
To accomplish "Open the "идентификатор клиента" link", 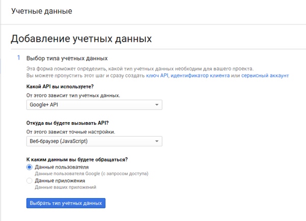I will [x=199, y=75].
